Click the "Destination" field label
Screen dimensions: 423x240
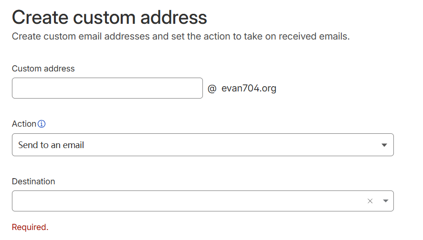33,181
